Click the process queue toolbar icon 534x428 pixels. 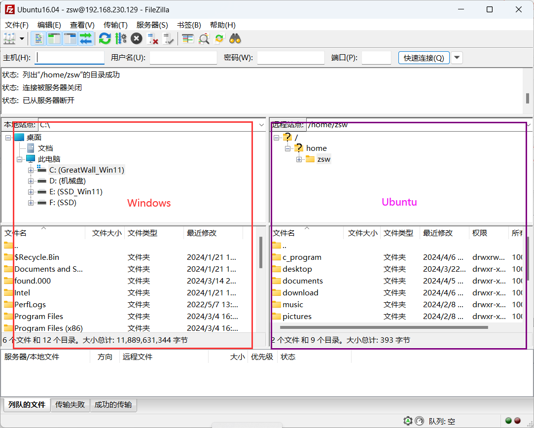[121, 39]
